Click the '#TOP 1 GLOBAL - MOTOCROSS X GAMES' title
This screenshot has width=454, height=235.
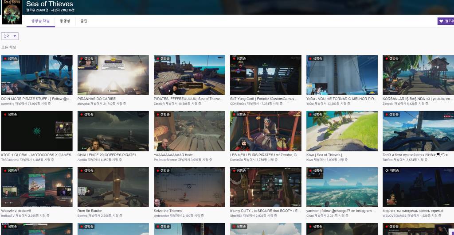pyautogui.click(x=36, y=155)
